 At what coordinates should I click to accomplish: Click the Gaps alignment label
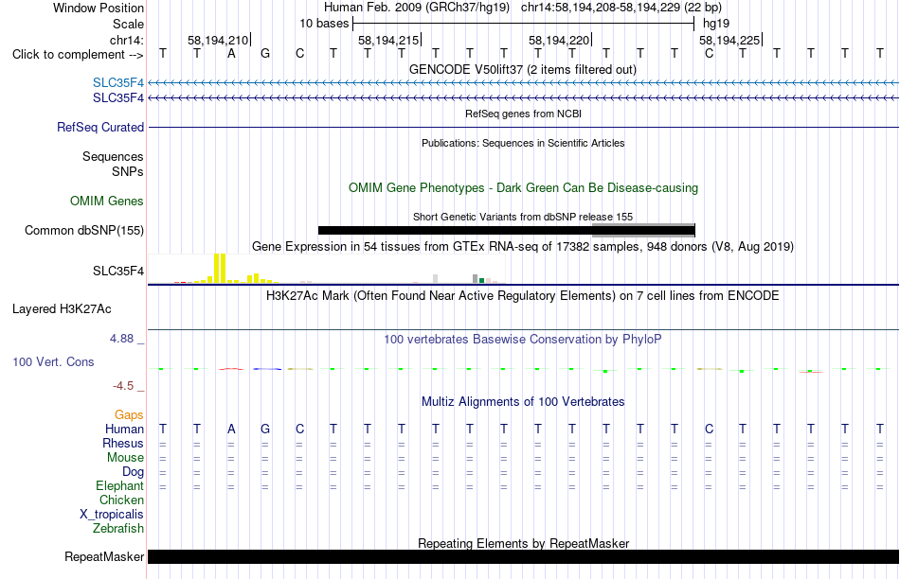pyautogui.click(x=129, y=415)
